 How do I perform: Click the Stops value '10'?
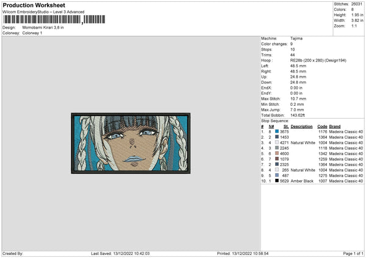(x=292, y=49)
